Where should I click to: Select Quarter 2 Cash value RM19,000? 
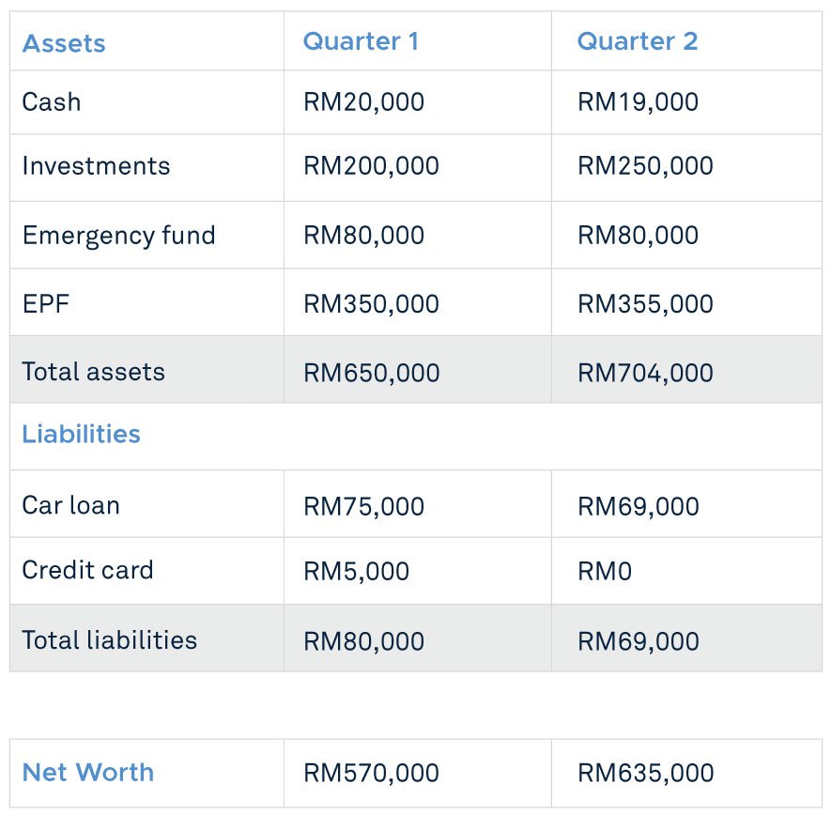click(638, 102)
